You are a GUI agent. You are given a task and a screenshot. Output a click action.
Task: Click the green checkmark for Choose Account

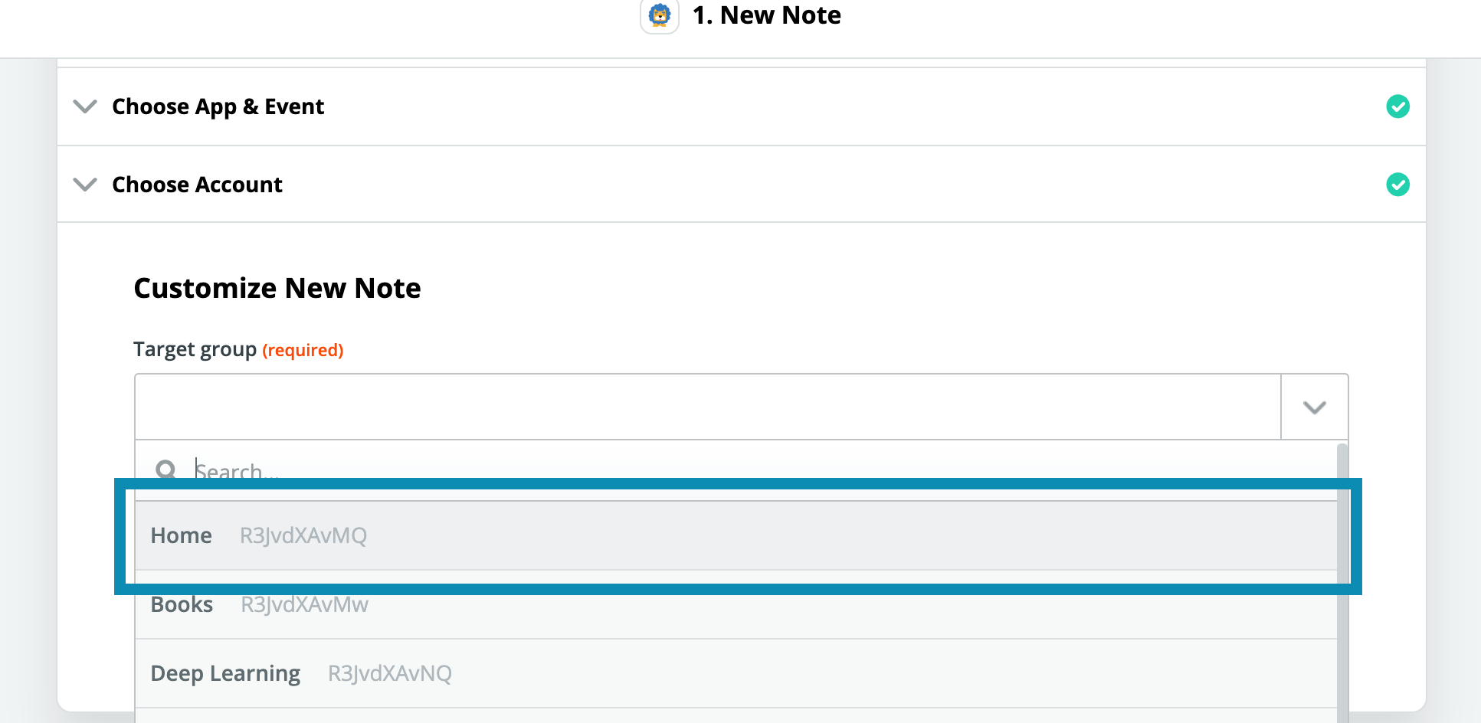pyautogui.click(x=1397, y=185)
